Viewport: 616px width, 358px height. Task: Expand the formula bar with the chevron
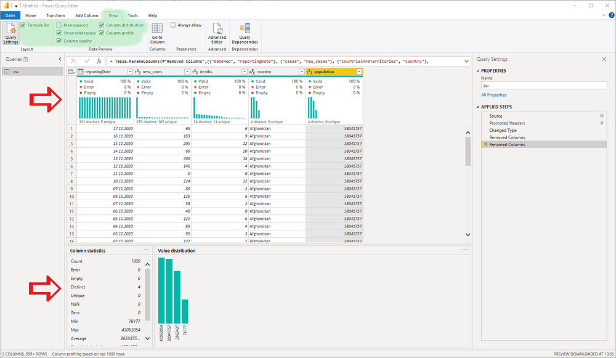click(x=466, y=61)
